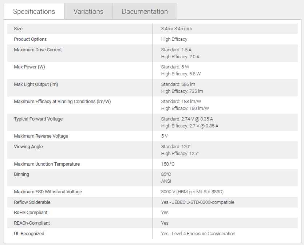304x245 pixels.
Task: Click the Level 4 Enclosure Consideration value
Action: click(198, 234)
